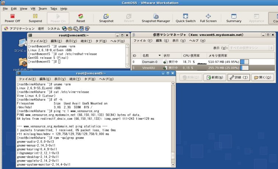The width and height of the screenshot is (278, 169).
Task: Open the Team menu
Action: tap(43, 9)
